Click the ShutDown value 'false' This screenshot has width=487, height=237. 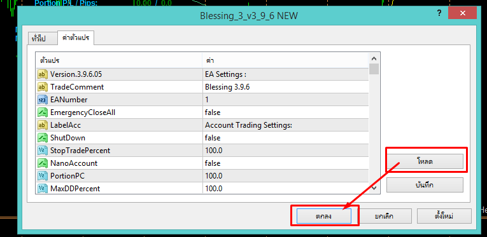pyautogui.click(x=285, y=138)
